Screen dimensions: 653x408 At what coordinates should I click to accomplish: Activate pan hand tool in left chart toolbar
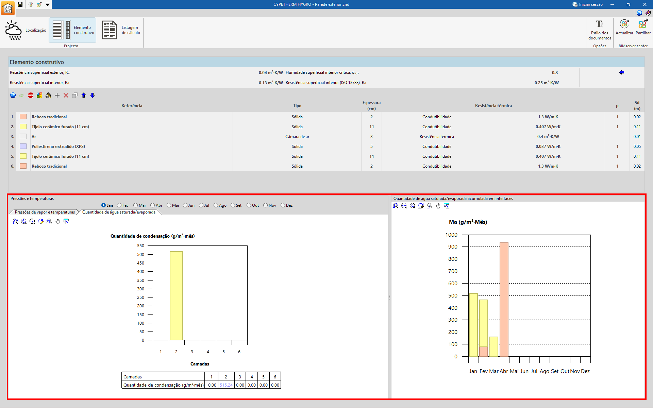tap(58, 221)
